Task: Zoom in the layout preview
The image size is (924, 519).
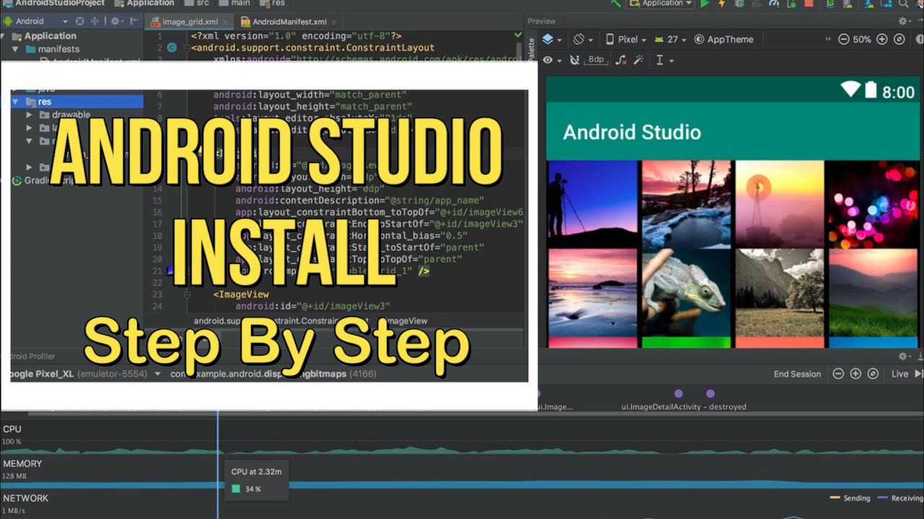Action: click(881, 40)
